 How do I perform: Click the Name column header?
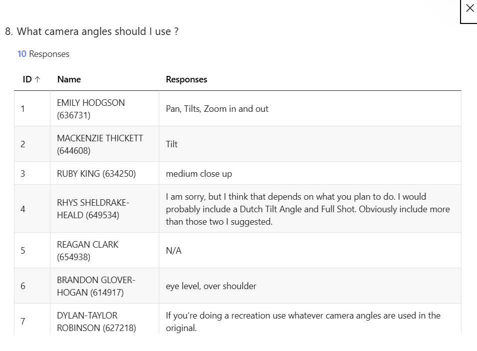[69, 79]
